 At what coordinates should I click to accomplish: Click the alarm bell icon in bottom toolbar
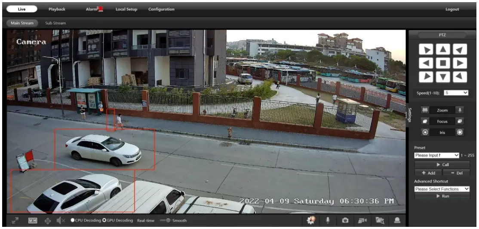point(397,220)
